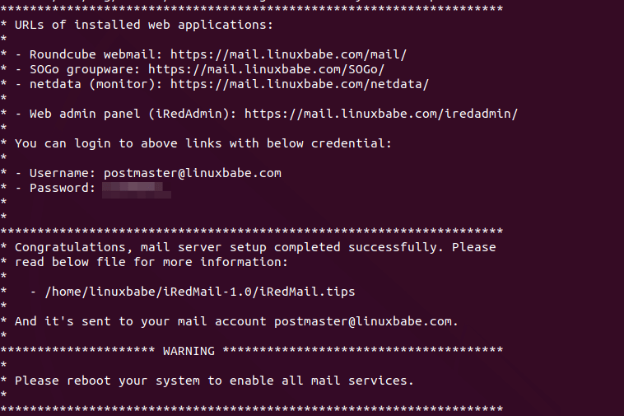Image resolution: width=624 pixels, height=416 pixels.
Task: Open the Roundcube webmail URL
Action: [x=288, y=54]
